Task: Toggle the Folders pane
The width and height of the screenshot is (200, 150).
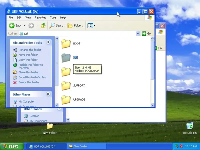Action: 75,25
